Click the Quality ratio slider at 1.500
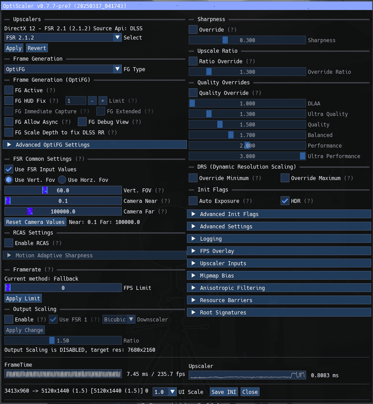Screen dimensions: 373x404 pos(247,124)
